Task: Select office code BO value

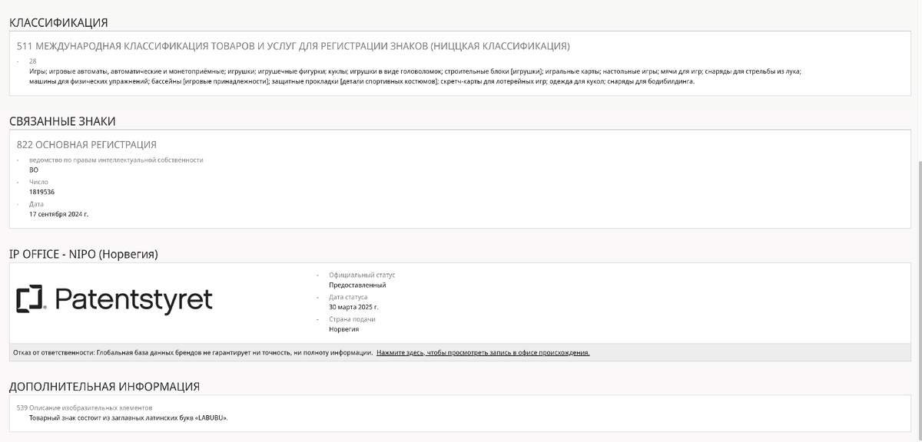Action: coord(33,170)
